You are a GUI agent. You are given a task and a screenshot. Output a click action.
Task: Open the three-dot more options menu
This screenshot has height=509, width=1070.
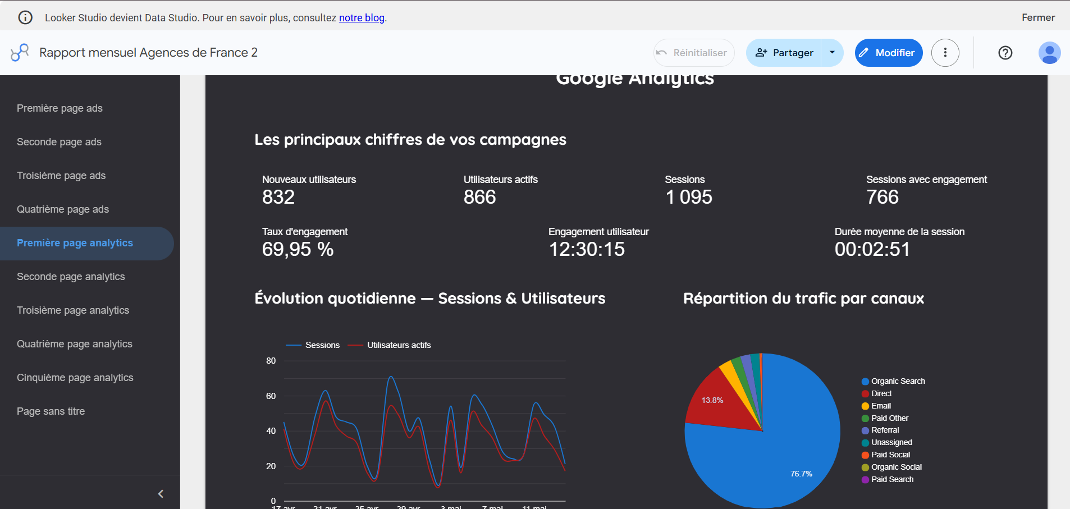[945, 53]
